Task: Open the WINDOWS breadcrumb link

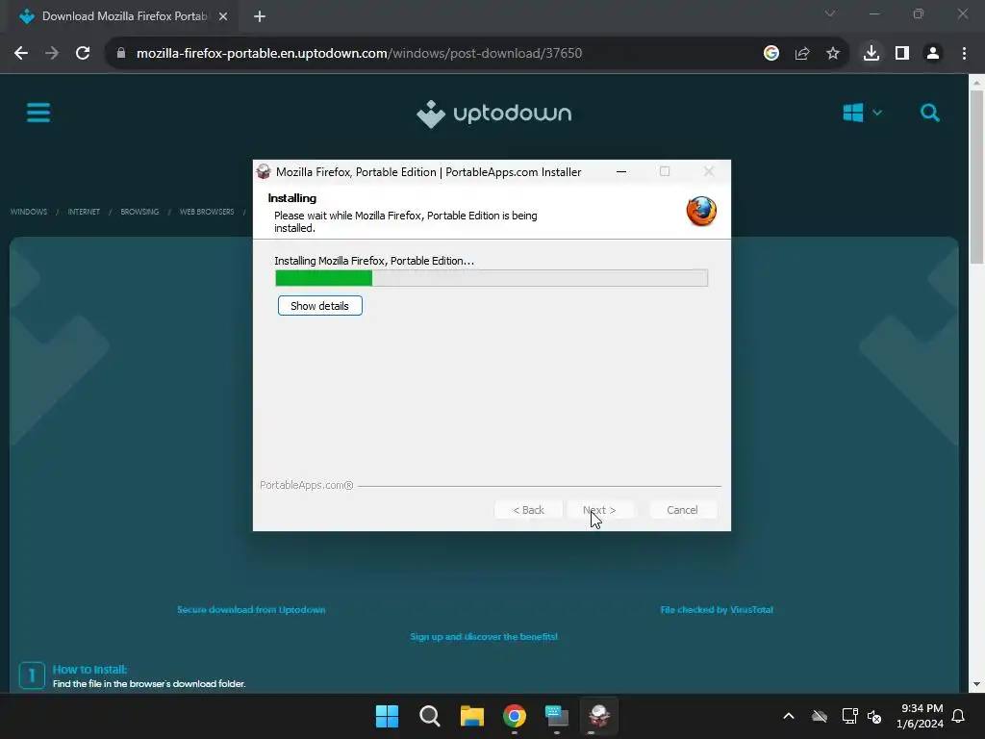Action: click(x=29, y=212)
